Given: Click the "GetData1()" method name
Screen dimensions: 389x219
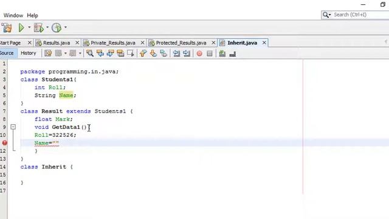Looking at the screenshot, I should (x=69, y=127).
